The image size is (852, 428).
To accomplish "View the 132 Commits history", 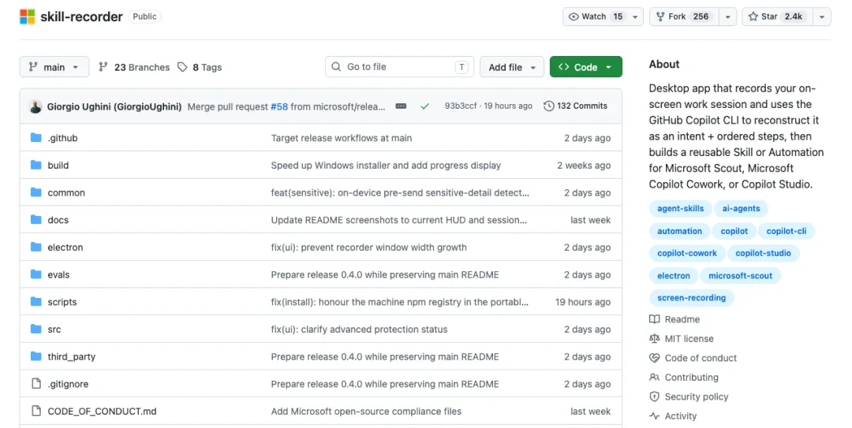I will 575,106.
